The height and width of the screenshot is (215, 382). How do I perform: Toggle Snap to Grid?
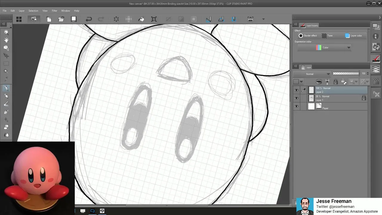(x=234, y=19)
